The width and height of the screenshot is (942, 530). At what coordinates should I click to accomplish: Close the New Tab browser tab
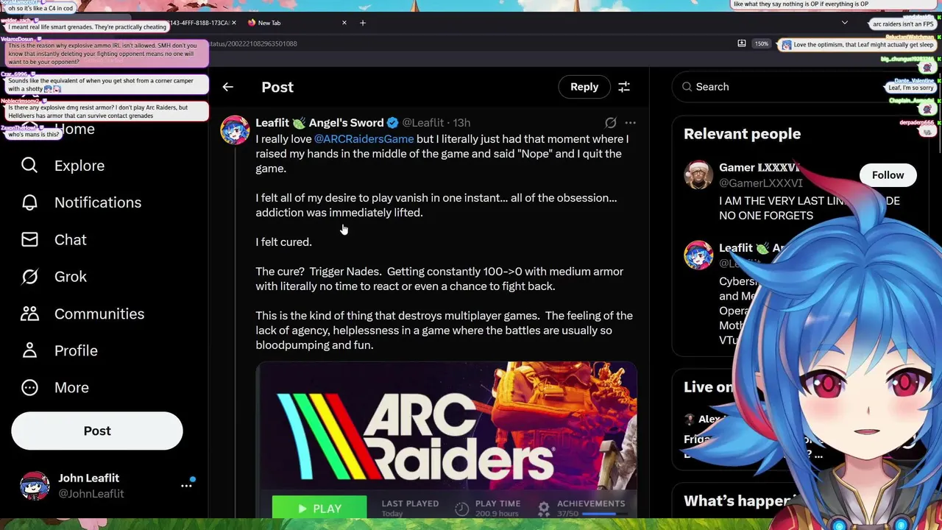pos(344,23)
